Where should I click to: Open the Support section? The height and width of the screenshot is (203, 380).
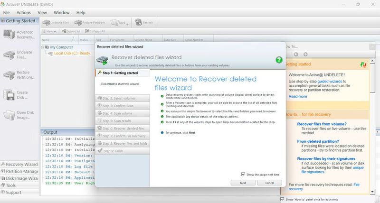[19, 193]
